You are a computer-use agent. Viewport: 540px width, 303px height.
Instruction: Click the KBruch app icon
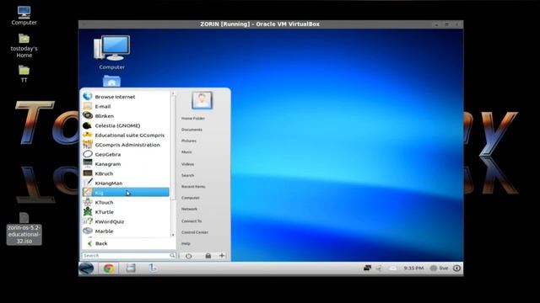[x=88, y=173]
